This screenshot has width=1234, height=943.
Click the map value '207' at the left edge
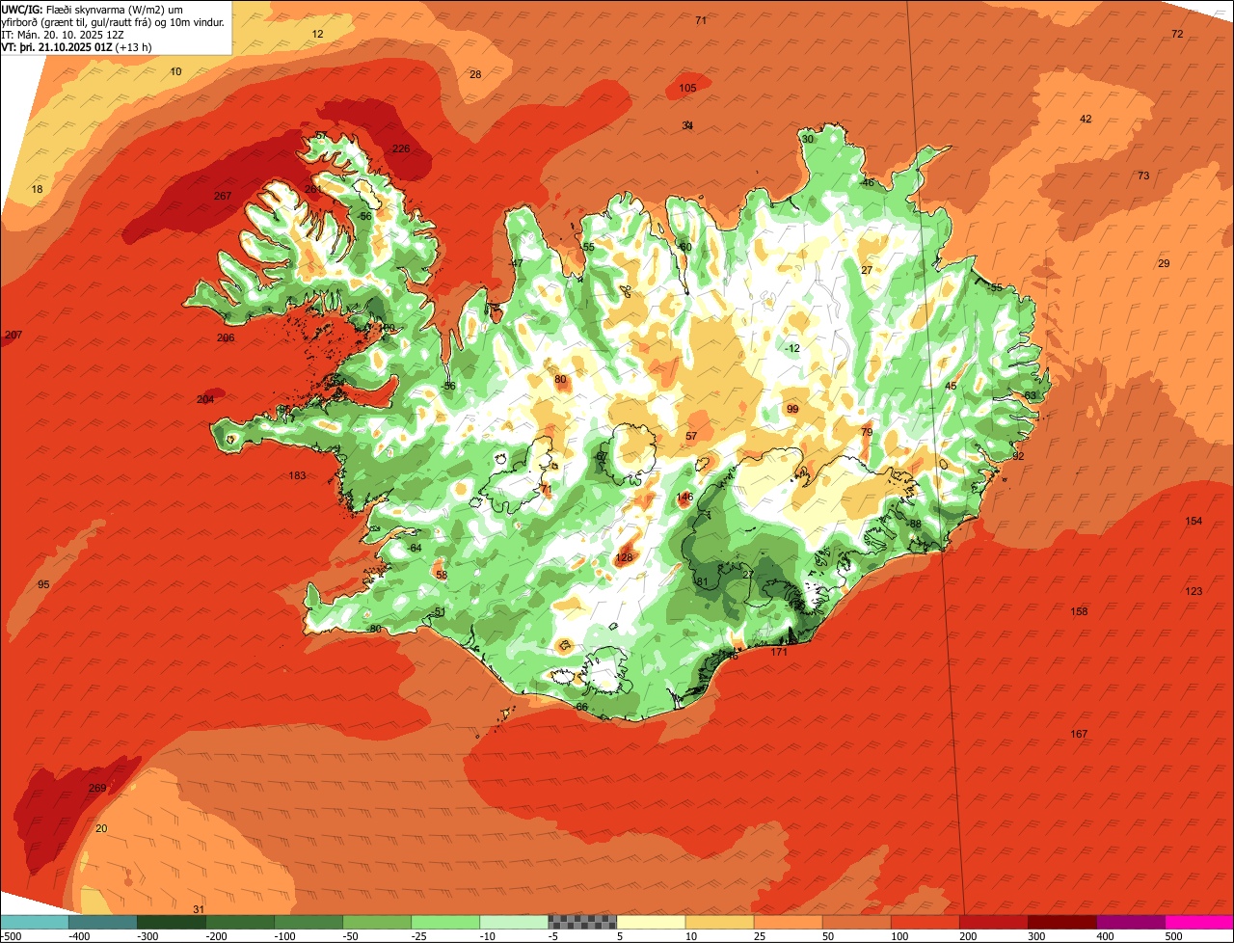[x=13, y=335]
